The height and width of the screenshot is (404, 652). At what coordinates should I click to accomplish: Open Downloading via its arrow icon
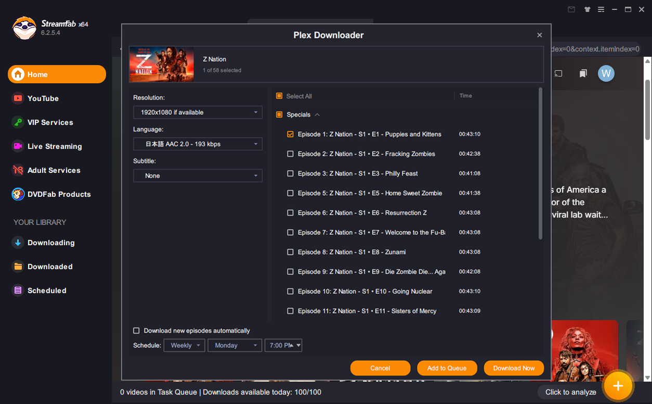tap(18, 243)
